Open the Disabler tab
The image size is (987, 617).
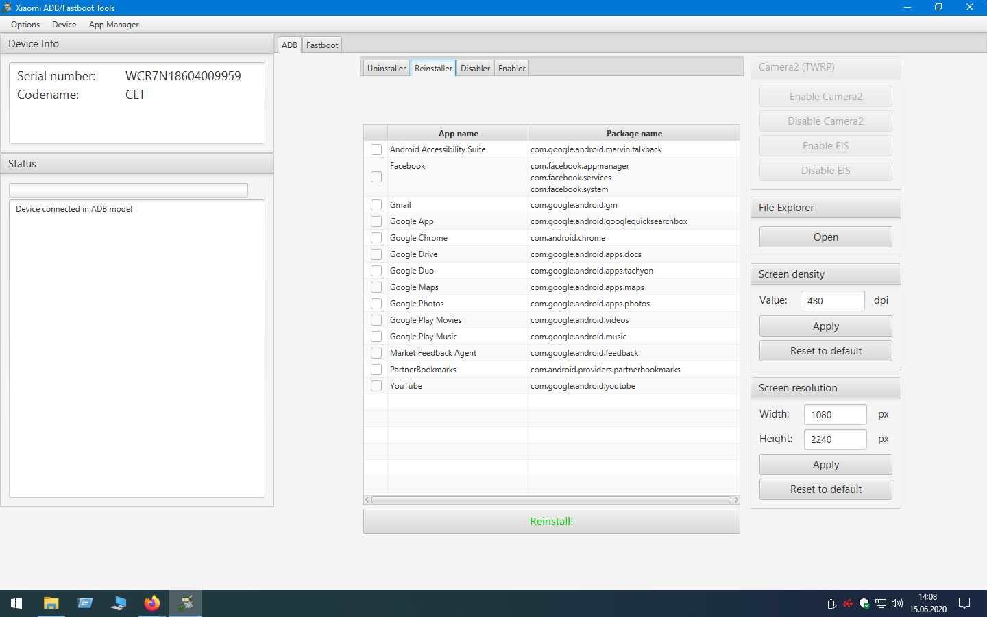[x=475, y=69]
